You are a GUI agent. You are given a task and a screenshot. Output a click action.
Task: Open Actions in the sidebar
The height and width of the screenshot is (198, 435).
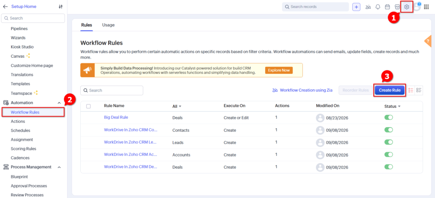coord(18,121)
